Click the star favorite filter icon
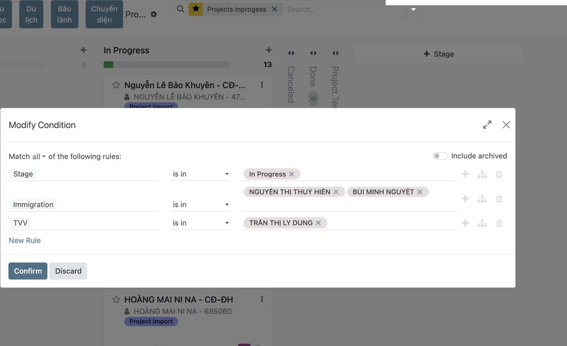The image size is (567, 346). (195, 9)
